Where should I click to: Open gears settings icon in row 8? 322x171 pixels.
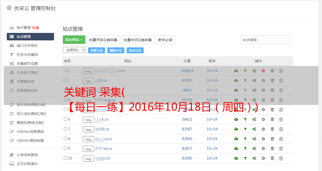point(254,139)
